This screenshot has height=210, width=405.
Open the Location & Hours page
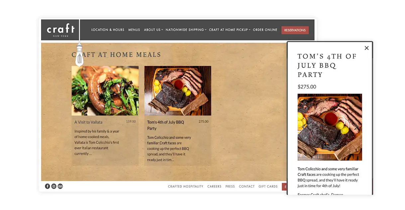coord(108,30)
